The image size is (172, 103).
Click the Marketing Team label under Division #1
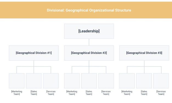[16, 93]
